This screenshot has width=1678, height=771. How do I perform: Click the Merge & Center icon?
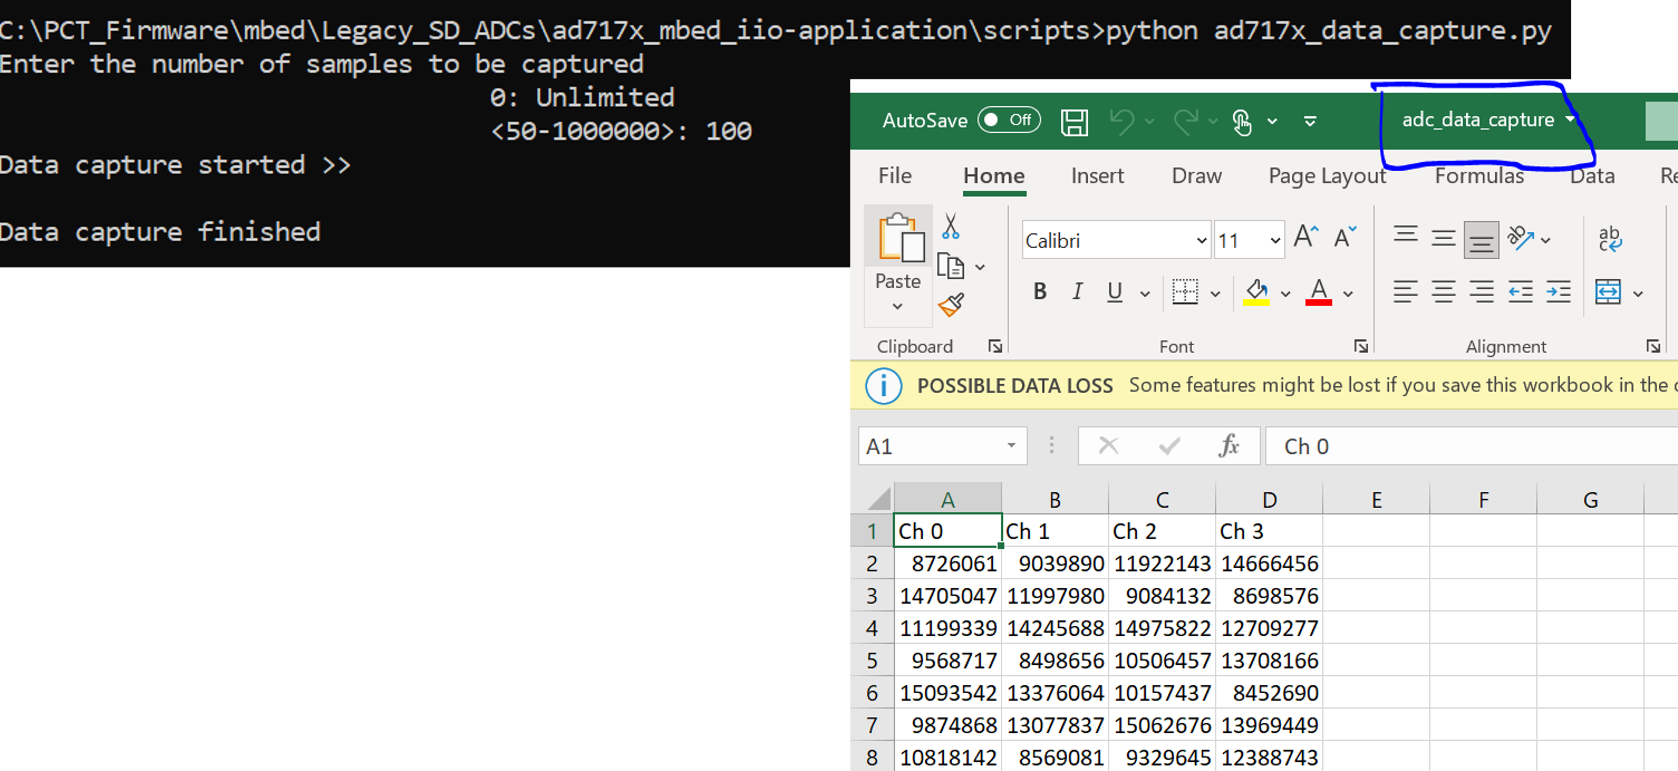pos(1608,292)
